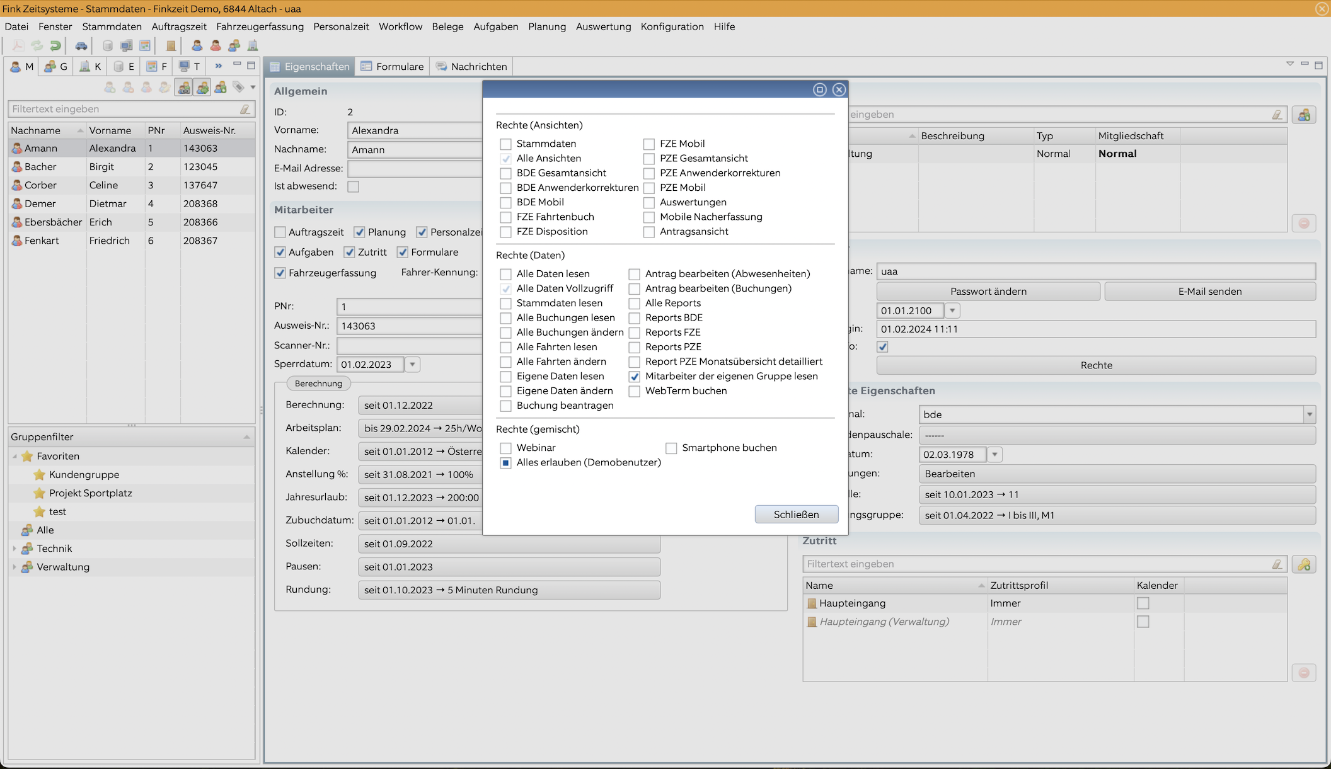Uncheck Mitarbeiter der eigenen Gruppe lesen
This screenshot has height=769, width=1331.
(x=634, y=377)
